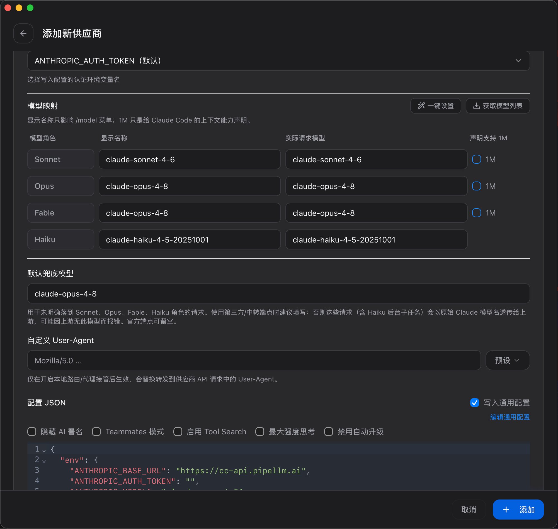Click the blue 添加 button
This screenshot has height=529, width=558.
518,510
